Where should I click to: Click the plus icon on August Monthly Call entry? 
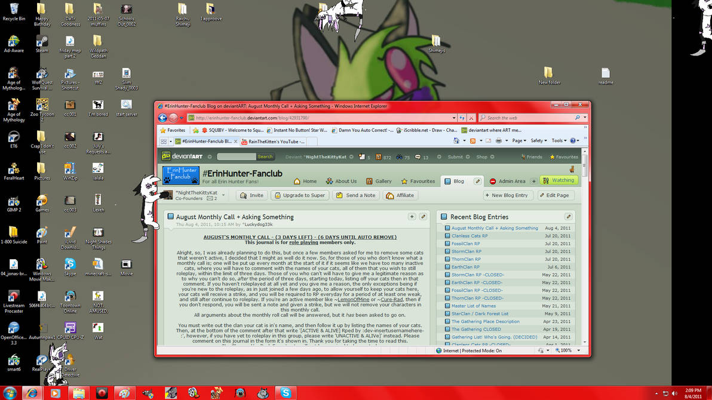pos(412,217)
